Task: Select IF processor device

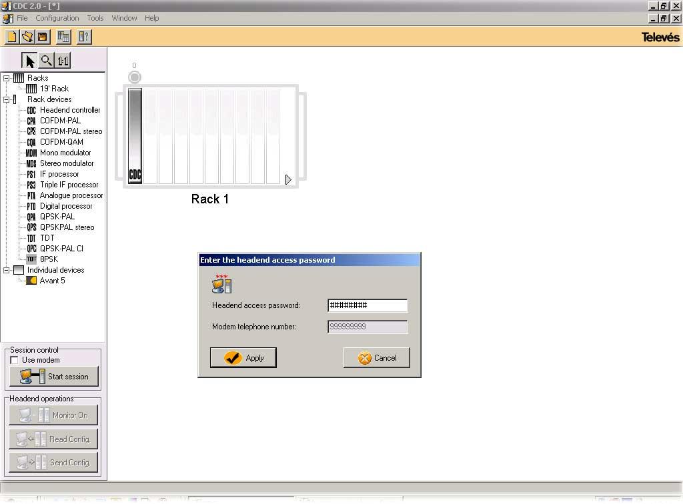Action: coord(59,173)
